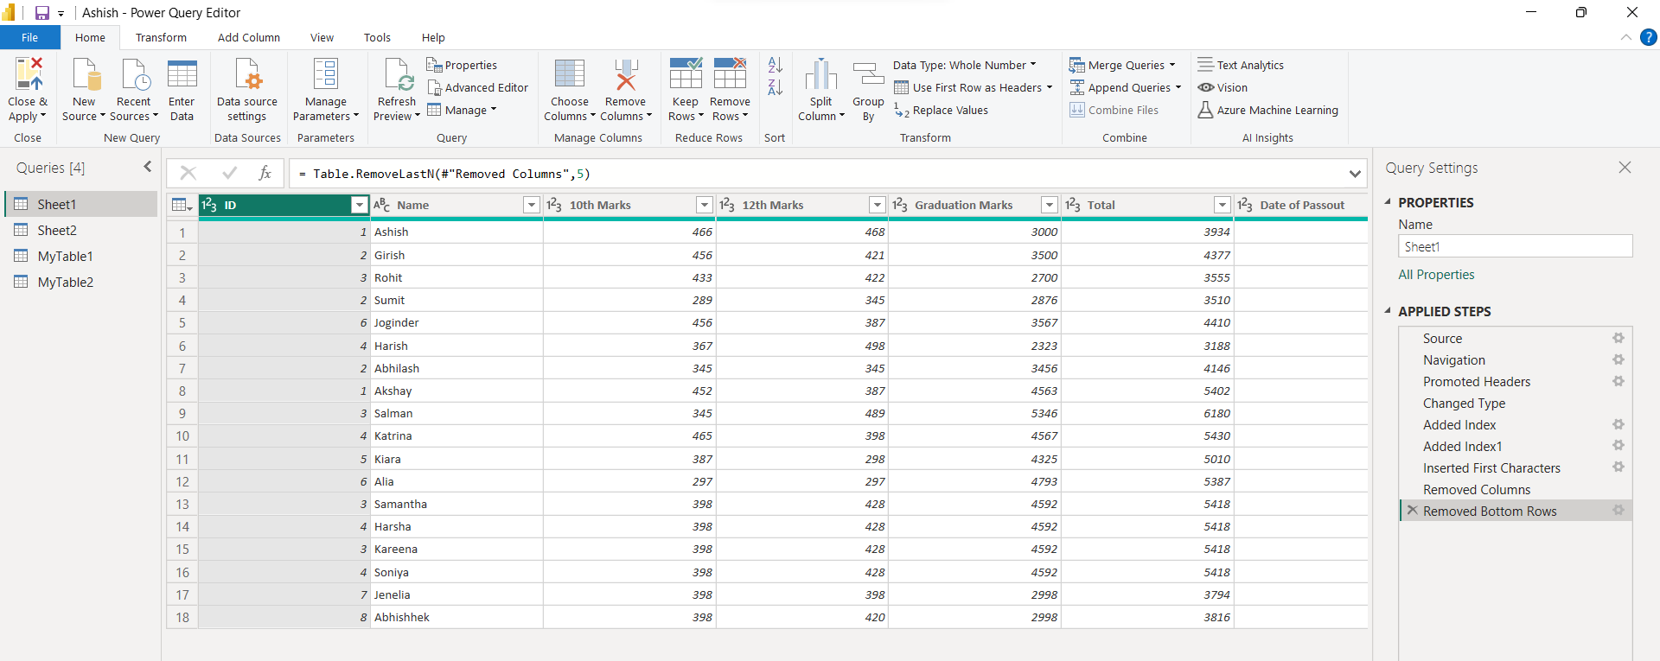Open the All Properties link

[1436, 275]
